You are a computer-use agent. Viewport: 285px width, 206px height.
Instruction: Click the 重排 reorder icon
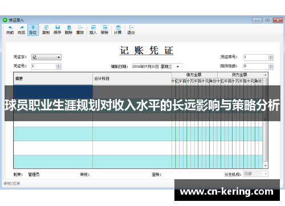(x=80, y=27)
